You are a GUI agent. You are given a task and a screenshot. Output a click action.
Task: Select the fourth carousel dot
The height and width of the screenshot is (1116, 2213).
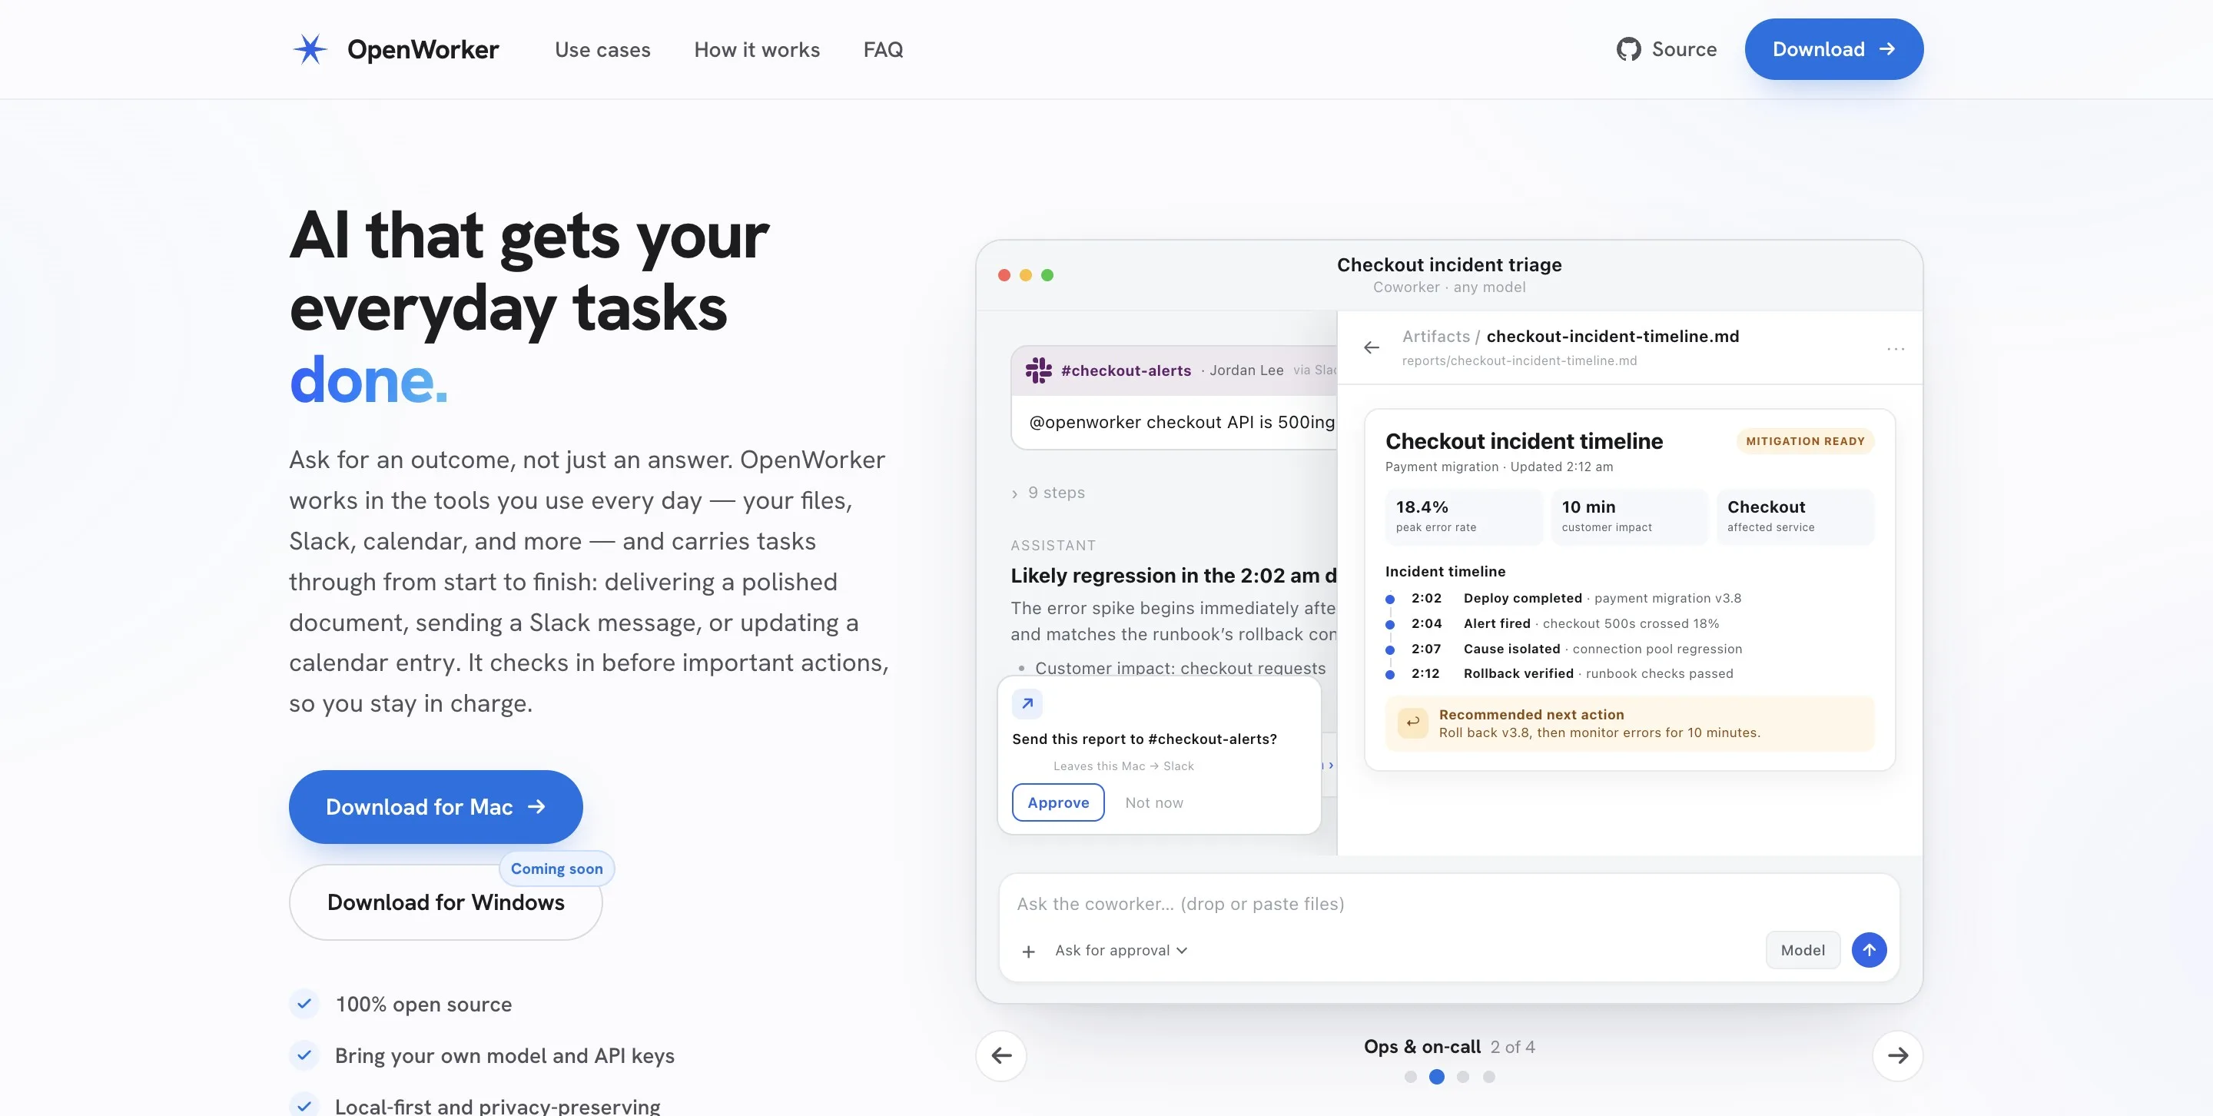[x=1489, y=1077]
